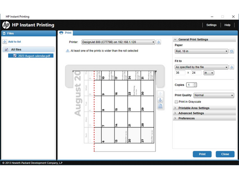The height and width of the screenshot is (179, 239).
Task: Select the All files row
Action: click(29, 50)
